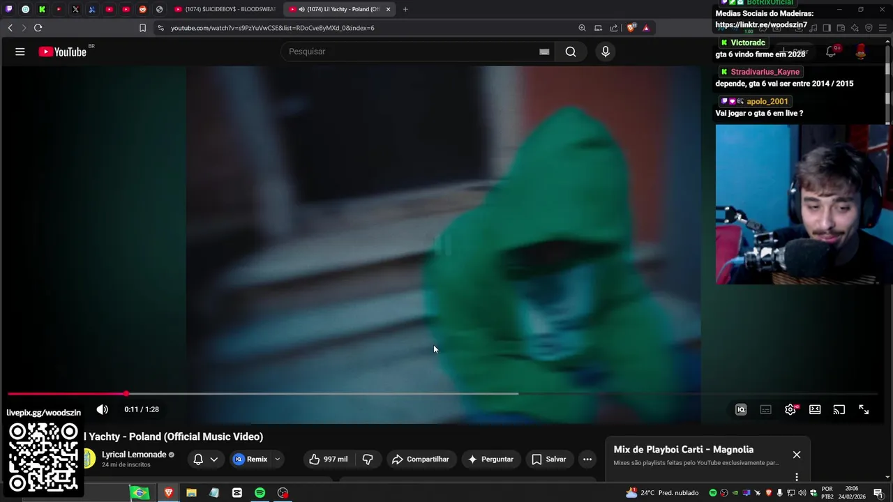The height and width of the screenshot is (502, 893).
Task: Toggle subtitles/closed captions
Action: click(765, 409)
